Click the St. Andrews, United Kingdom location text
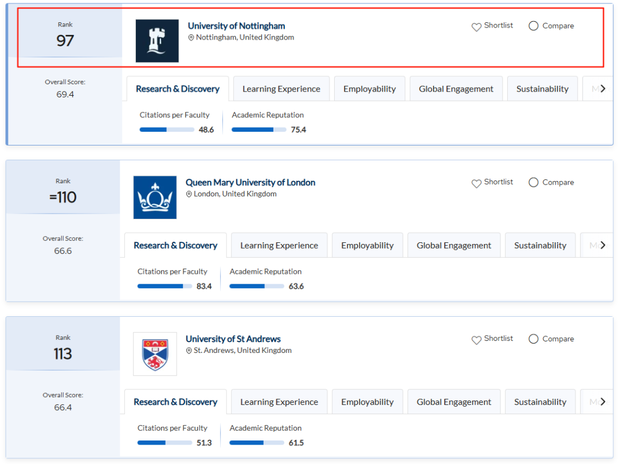 [x=243, y=351]
